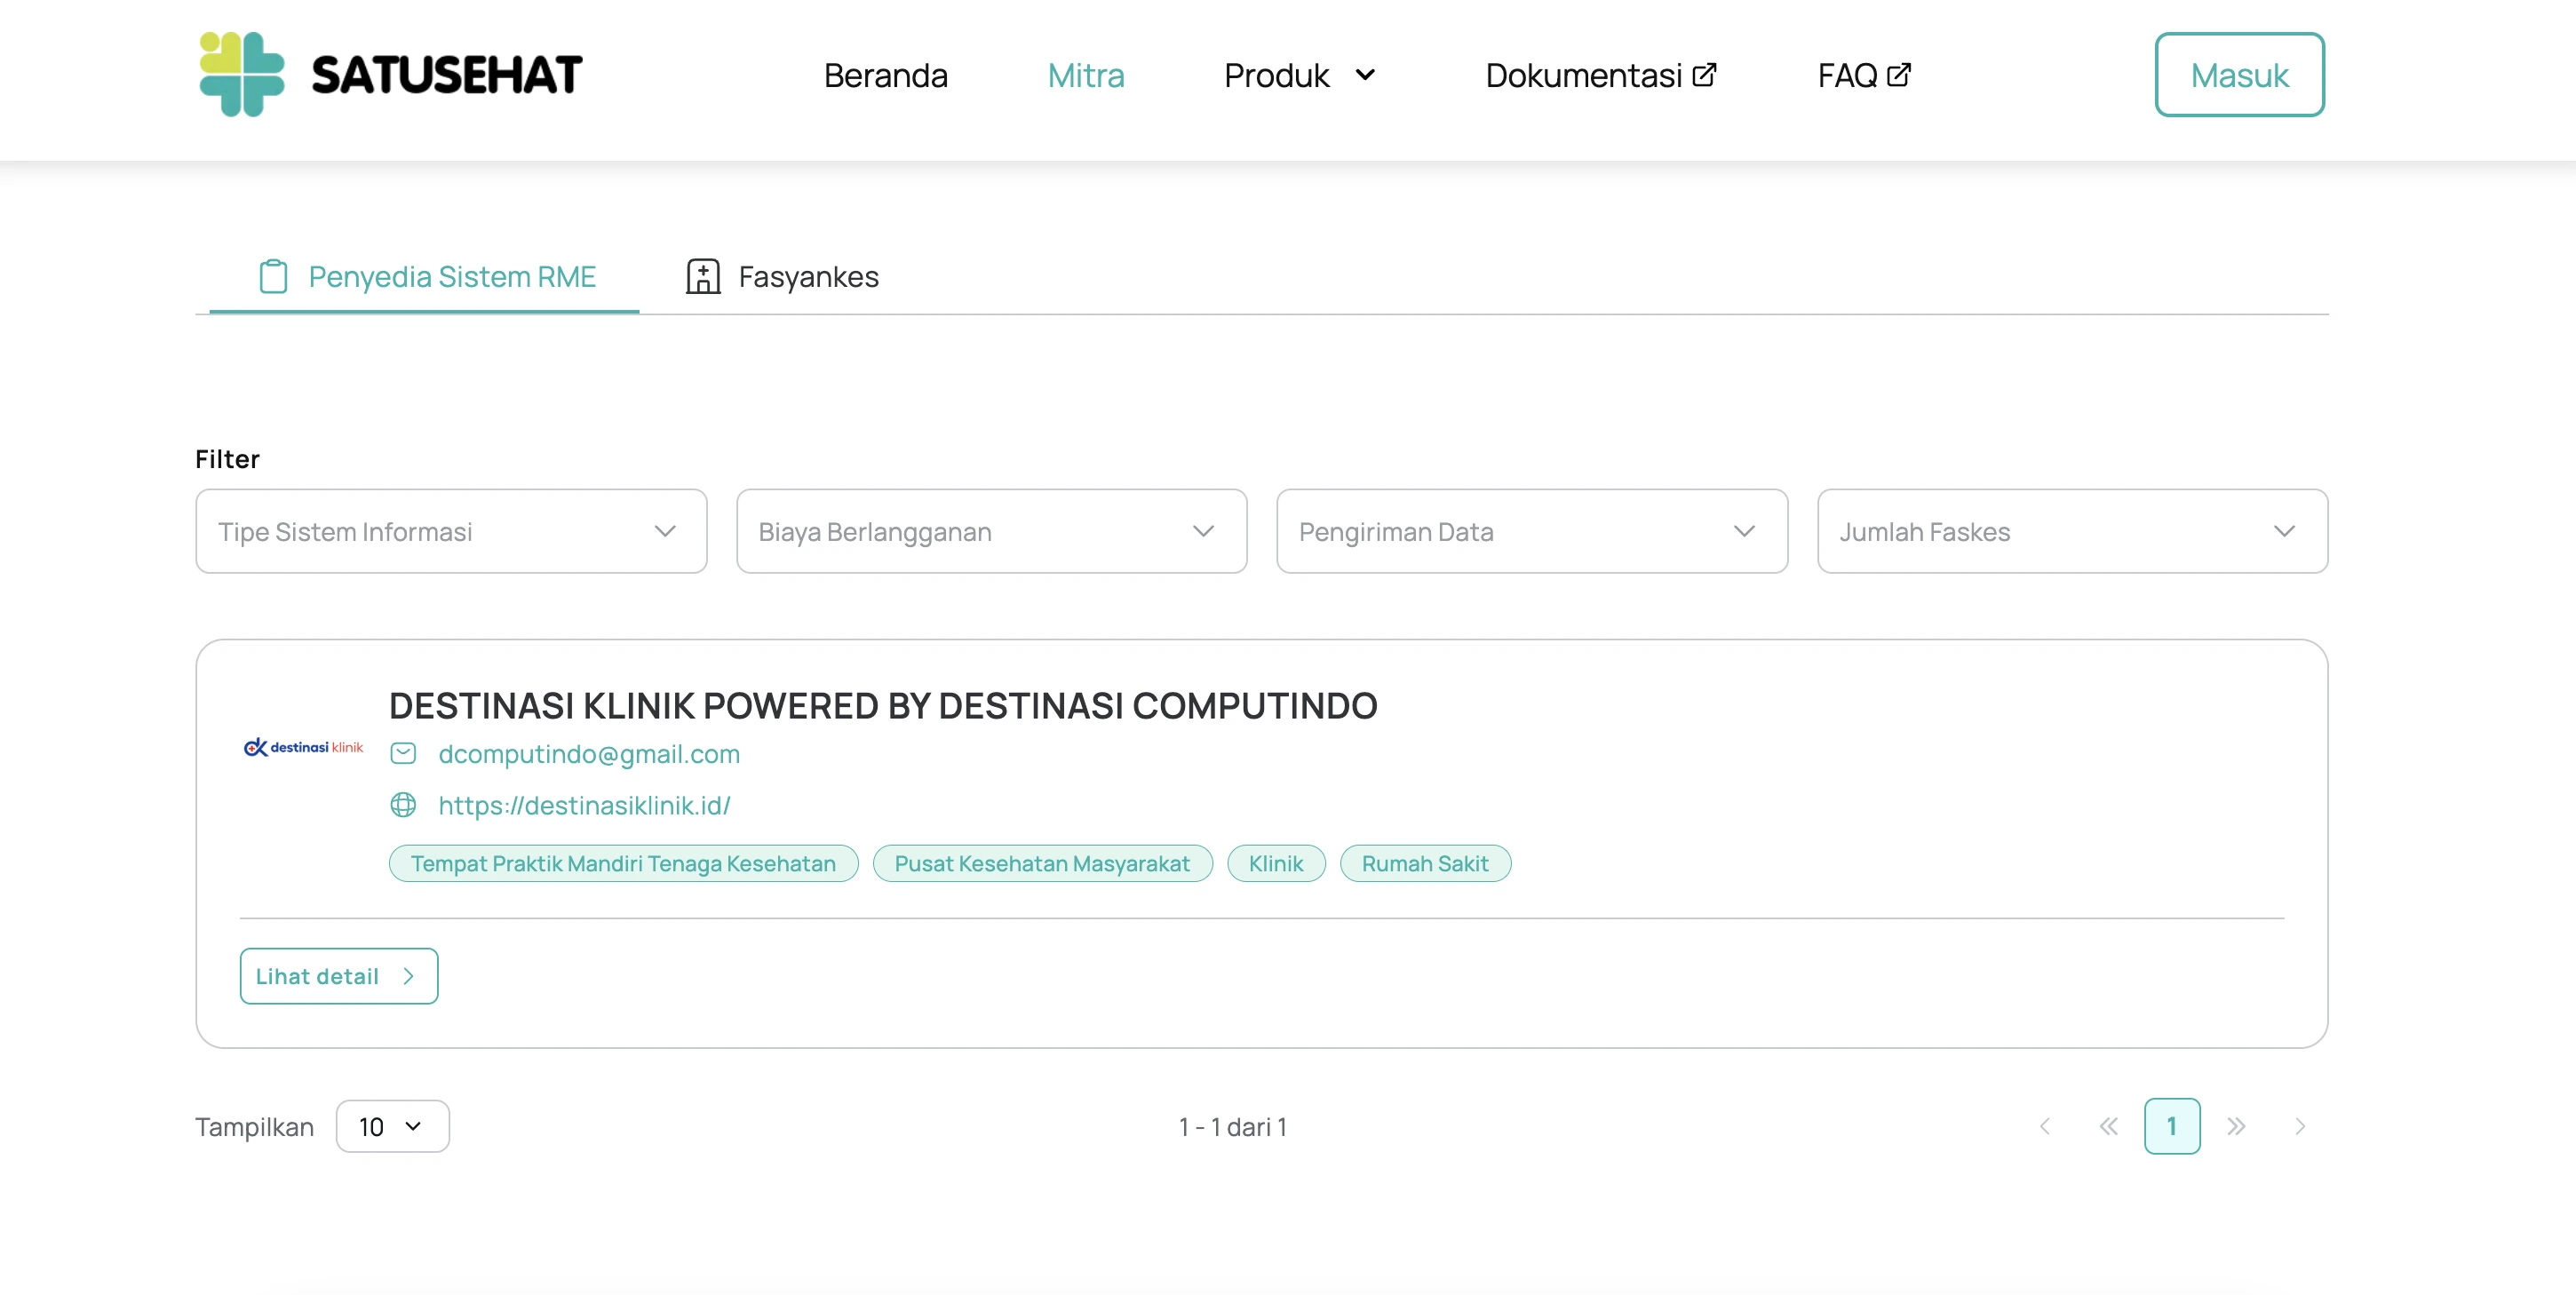
Task: Switch to the Fasyankes tab
Action: point(782,276)
